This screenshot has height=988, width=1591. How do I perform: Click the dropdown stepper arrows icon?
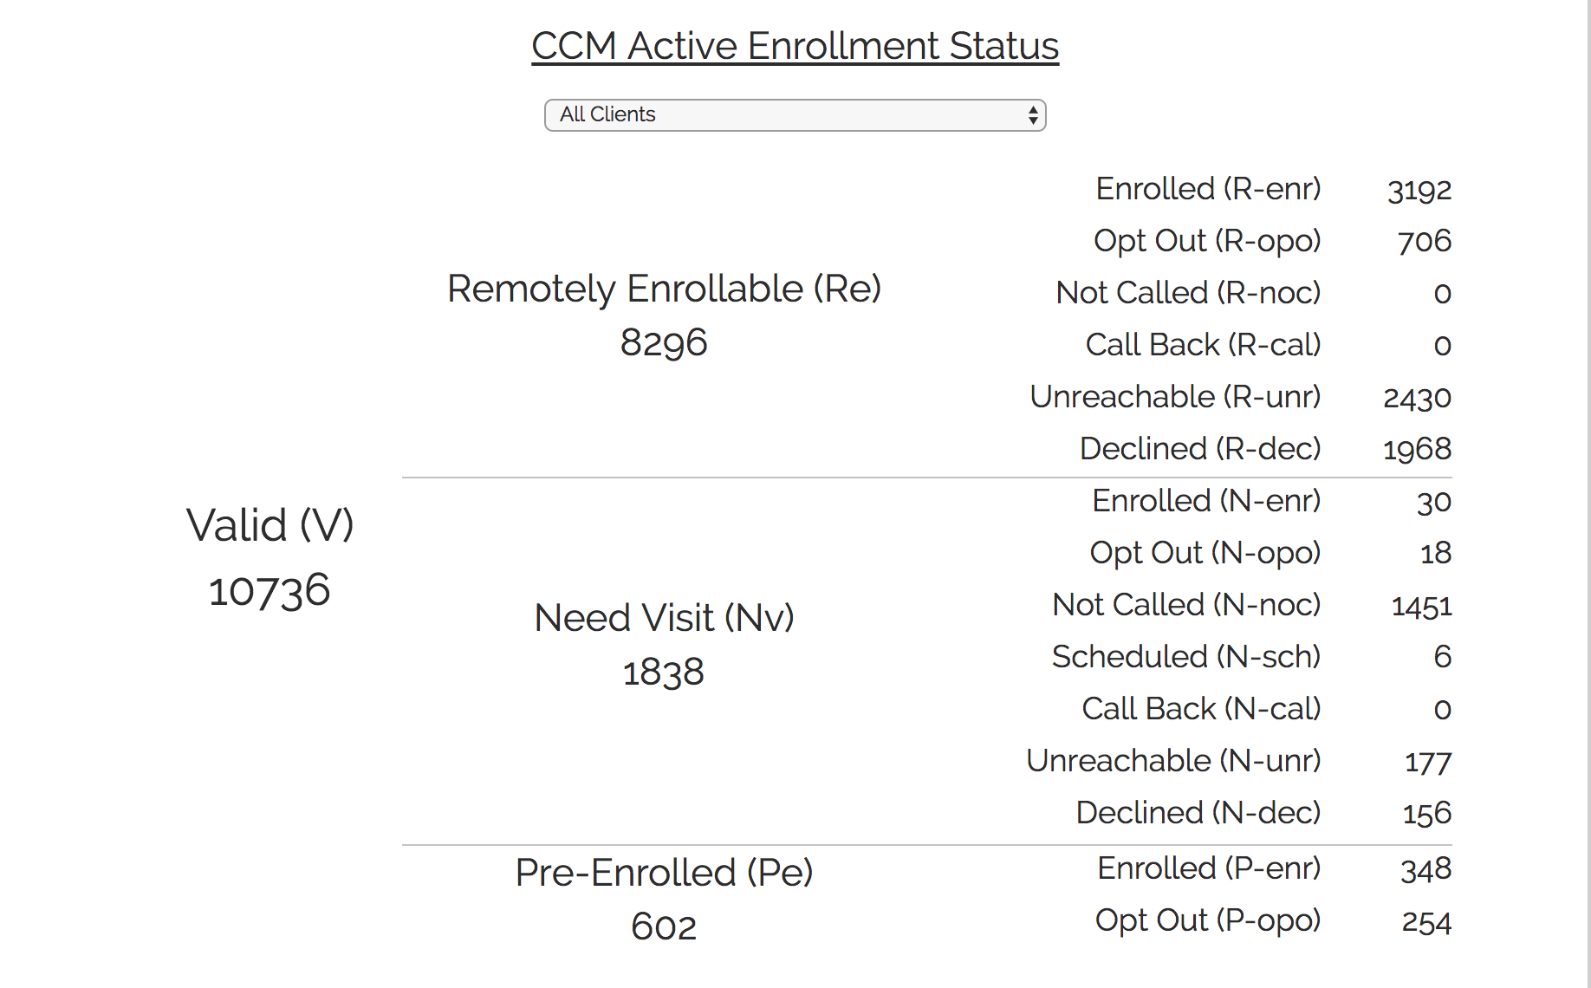pos(1033,115)
